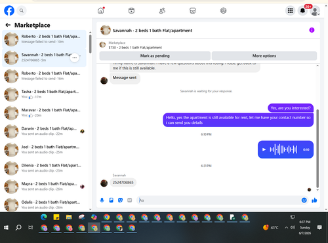
Task: Open Windows Start menu
Action: pyautogui.click(x=6, y=228)
